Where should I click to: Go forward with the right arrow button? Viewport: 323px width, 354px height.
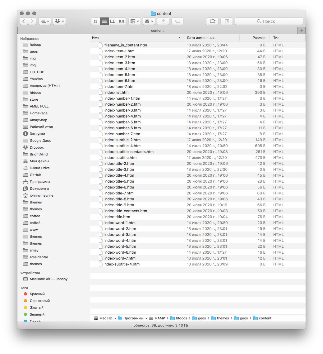32,21
